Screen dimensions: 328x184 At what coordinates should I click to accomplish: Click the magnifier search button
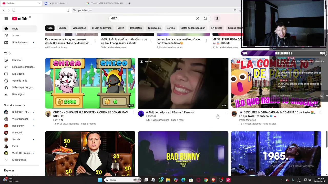pos(206,18)
